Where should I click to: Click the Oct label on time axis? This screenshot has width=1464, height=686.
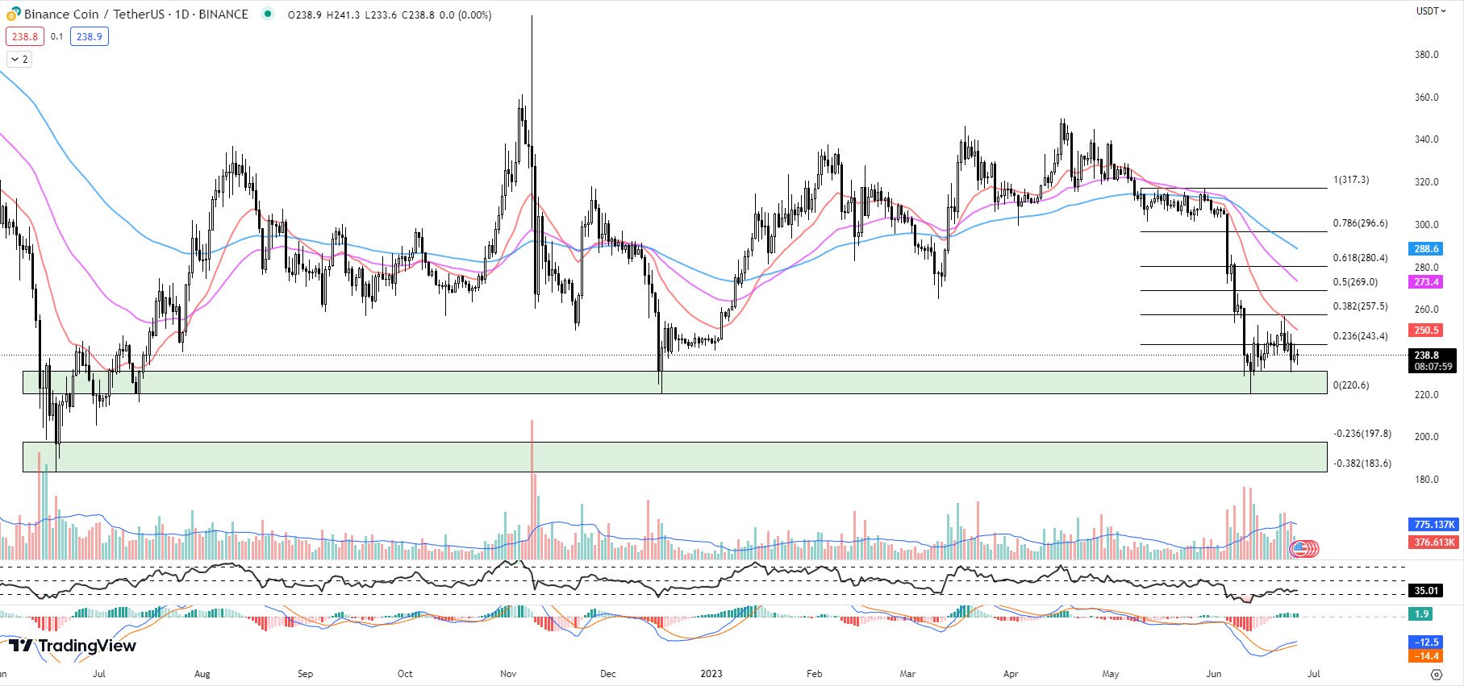click(405, 674)
